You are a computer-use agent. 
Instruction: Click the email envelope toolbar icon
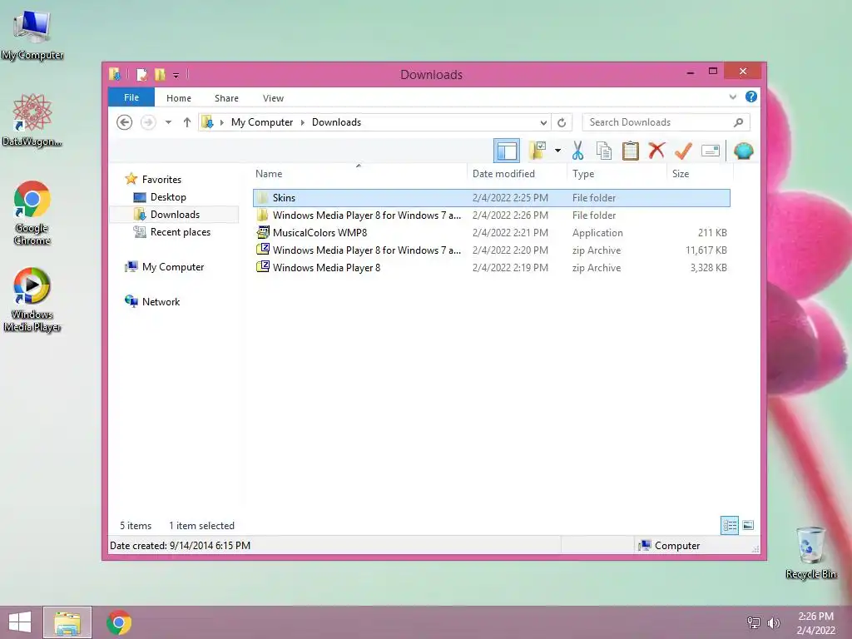tap(711, 151)
